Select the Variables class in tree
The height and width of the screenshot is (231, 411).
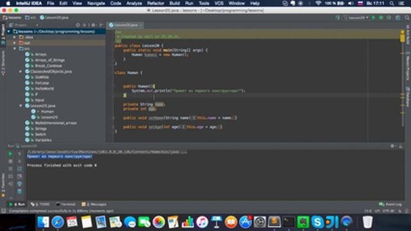click(43, 140)
